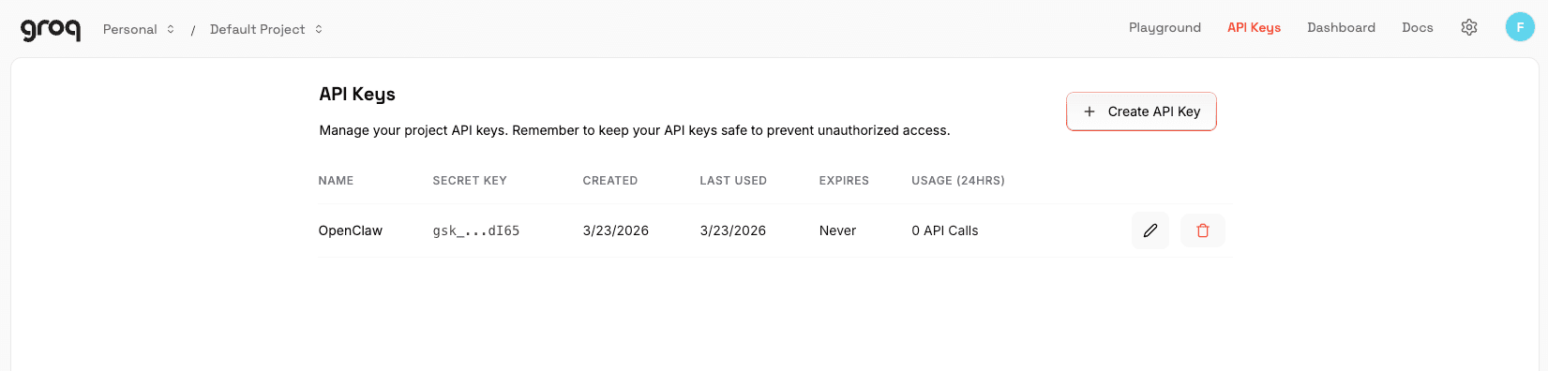Click the SECRET KEY column header
This screenshot has width=1548, height=371.
click(470, 181)
